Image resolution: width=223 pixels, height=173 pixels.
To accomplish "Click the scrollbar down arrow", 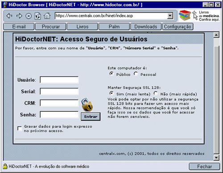I will [x=216, y=157].
